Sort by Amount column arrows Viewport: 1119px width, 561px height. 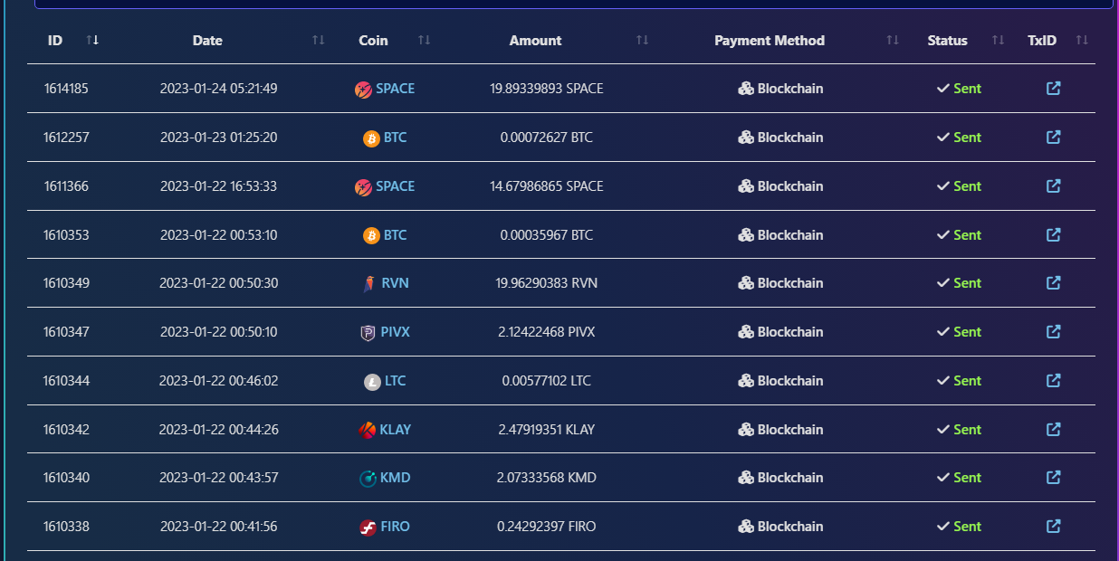(x=642, y=41)
